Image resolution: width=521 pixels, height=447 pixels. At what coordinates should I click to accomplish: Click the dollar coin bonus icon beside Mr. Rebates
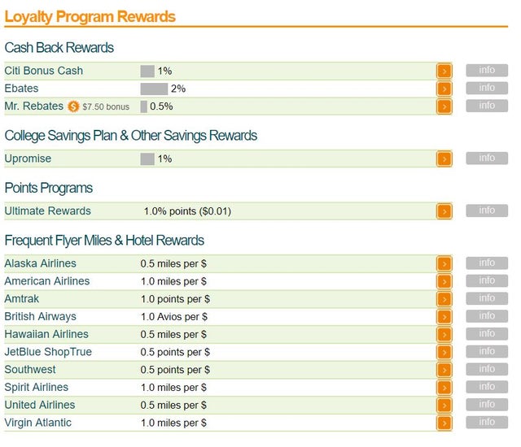[73, 106]
